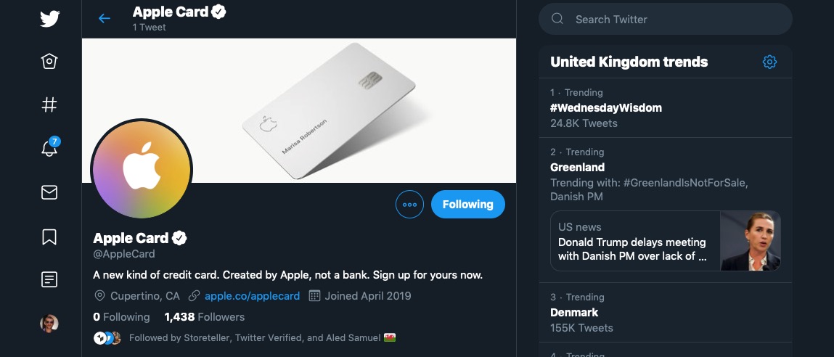Screen dimensions: 834x357
Task: Open the Greenland trending topic
Action: (x=578, y=167)
